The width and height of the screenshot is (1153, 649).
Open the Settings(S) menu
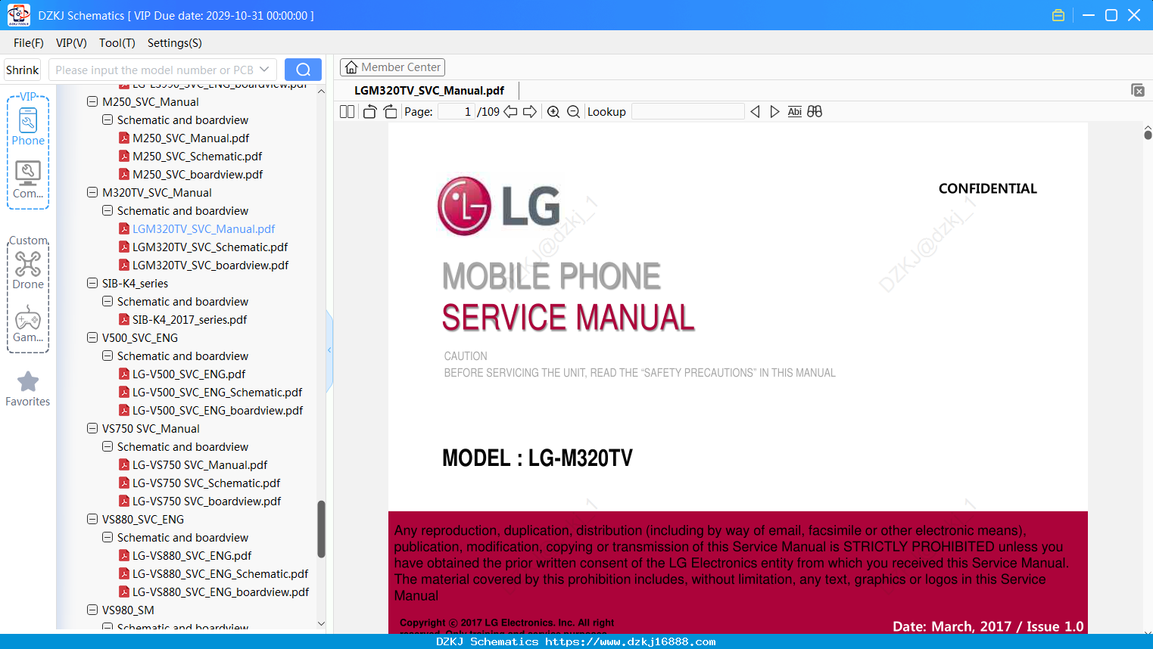click(x=175, y=43)
